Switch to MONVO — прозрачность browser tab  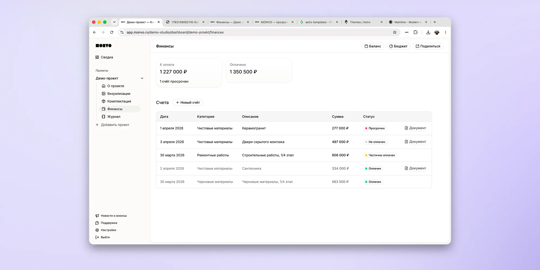[274, 22]
